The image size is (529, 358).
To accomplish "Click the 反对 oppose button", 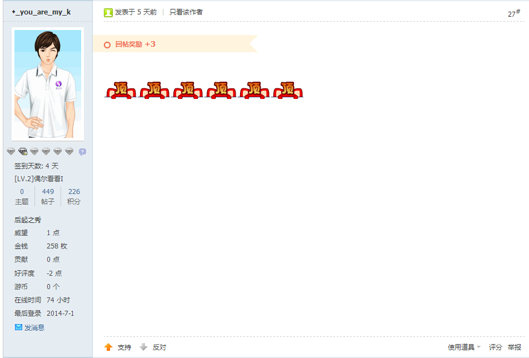I will click(159, 347).
